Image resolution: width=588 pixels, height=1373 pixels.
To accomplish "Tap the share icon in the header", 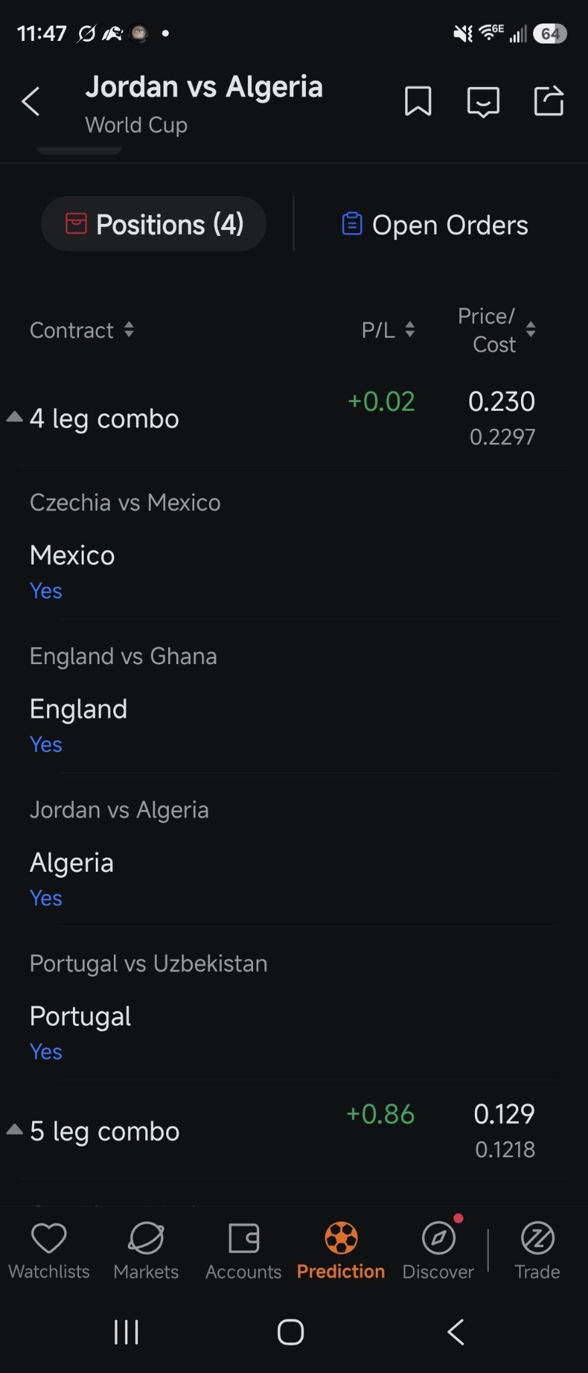I will click(x=548, y=101).
